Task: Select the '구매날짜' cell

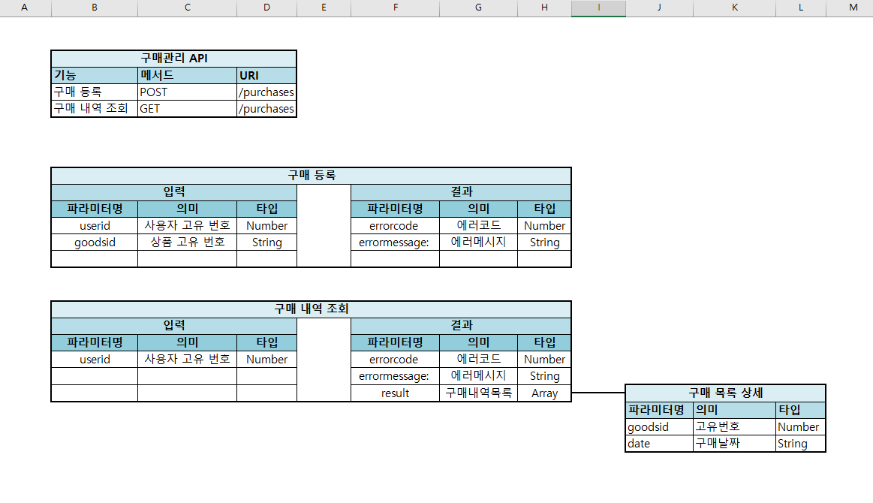Action: click(x=734, y=444)
